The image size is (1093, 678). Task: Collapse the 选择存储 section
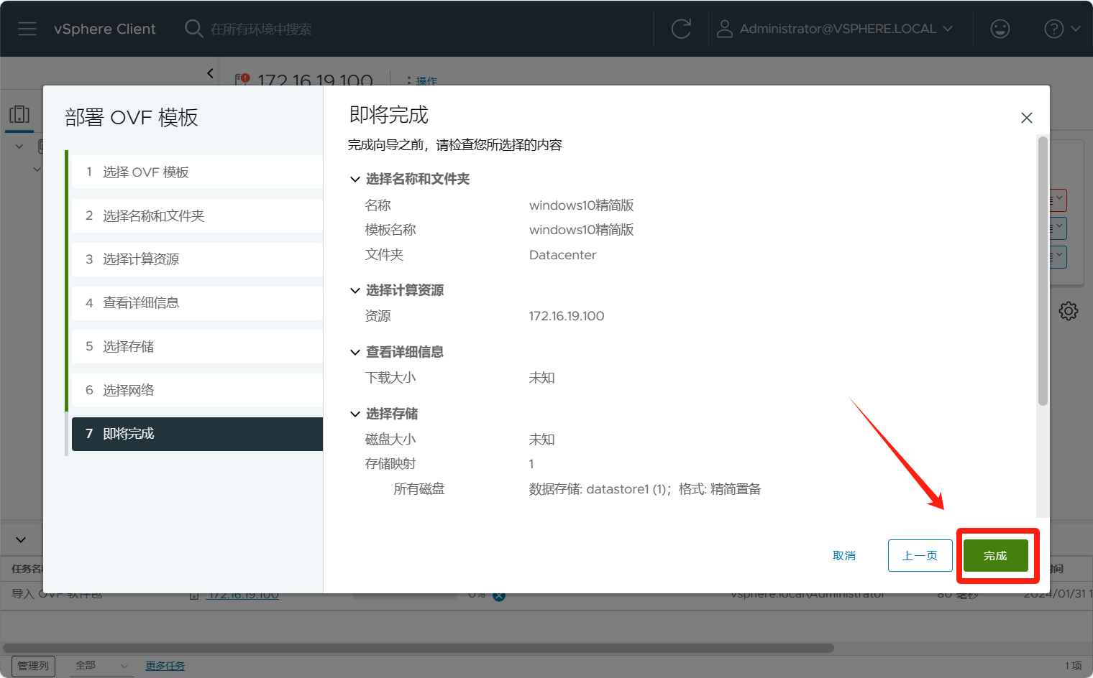tap(355, 414)
